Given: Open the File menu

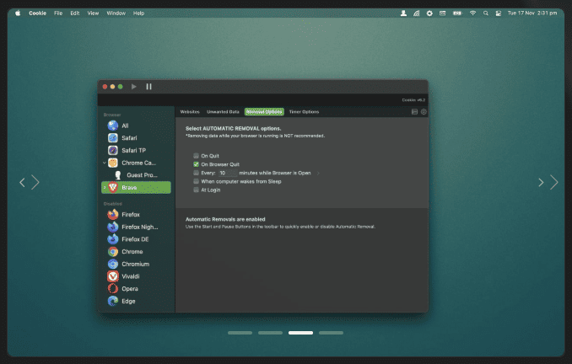Looking at the screenshot, I should (x=58, y=13).
